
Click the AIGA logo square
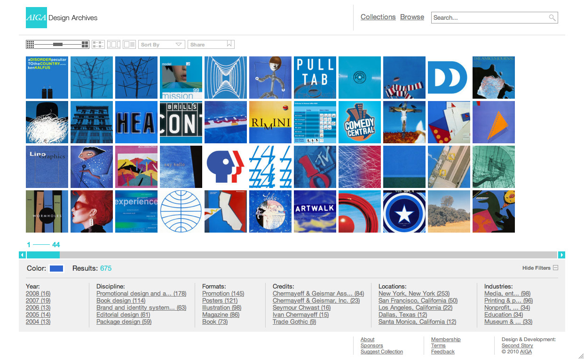[x=37, y=17]
